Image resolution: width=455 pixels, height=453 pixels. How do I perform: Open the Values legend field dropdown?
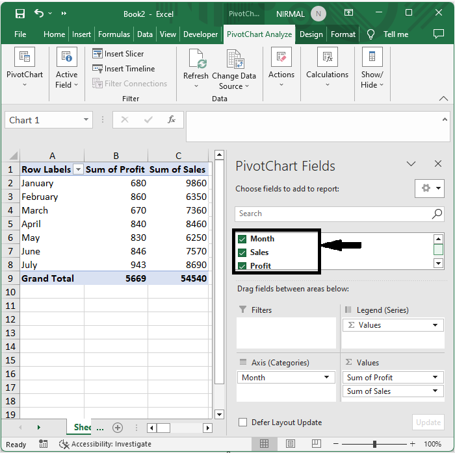tap(435, 325)
